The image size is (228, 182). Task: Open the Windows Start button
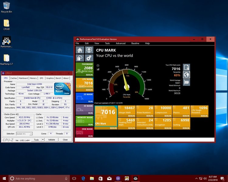(x=4, y=179)
